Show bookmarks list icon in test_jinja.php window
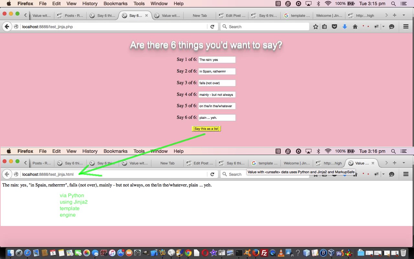This screenshot has width=414, height=259. pos(324,27)
